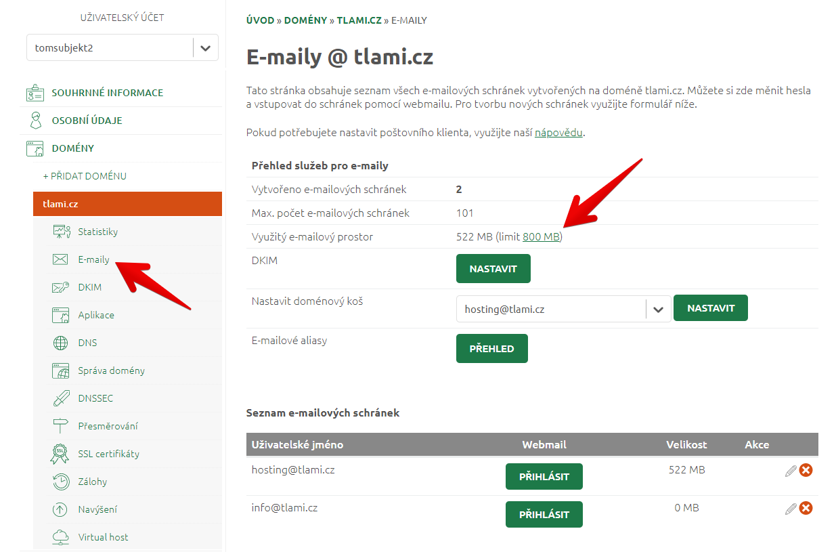Click the DKIM key envelope icon
The height and width of the screenshot is (552, 836).
tap(61, 287)
